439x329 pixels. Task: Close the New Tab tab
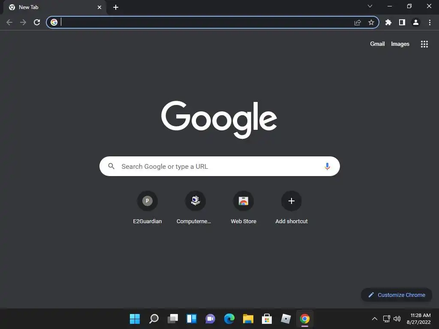point(99,7)
